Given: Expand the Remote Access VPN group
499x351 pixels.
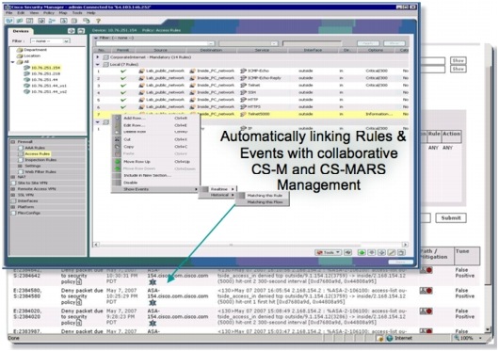Looking at the screenshot, I should point(13,189).
